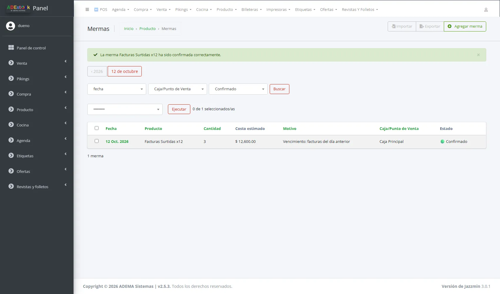This screenshot has height=294, width=500.
Task: Open the POS link in top bar
Action: click(101, 10)
